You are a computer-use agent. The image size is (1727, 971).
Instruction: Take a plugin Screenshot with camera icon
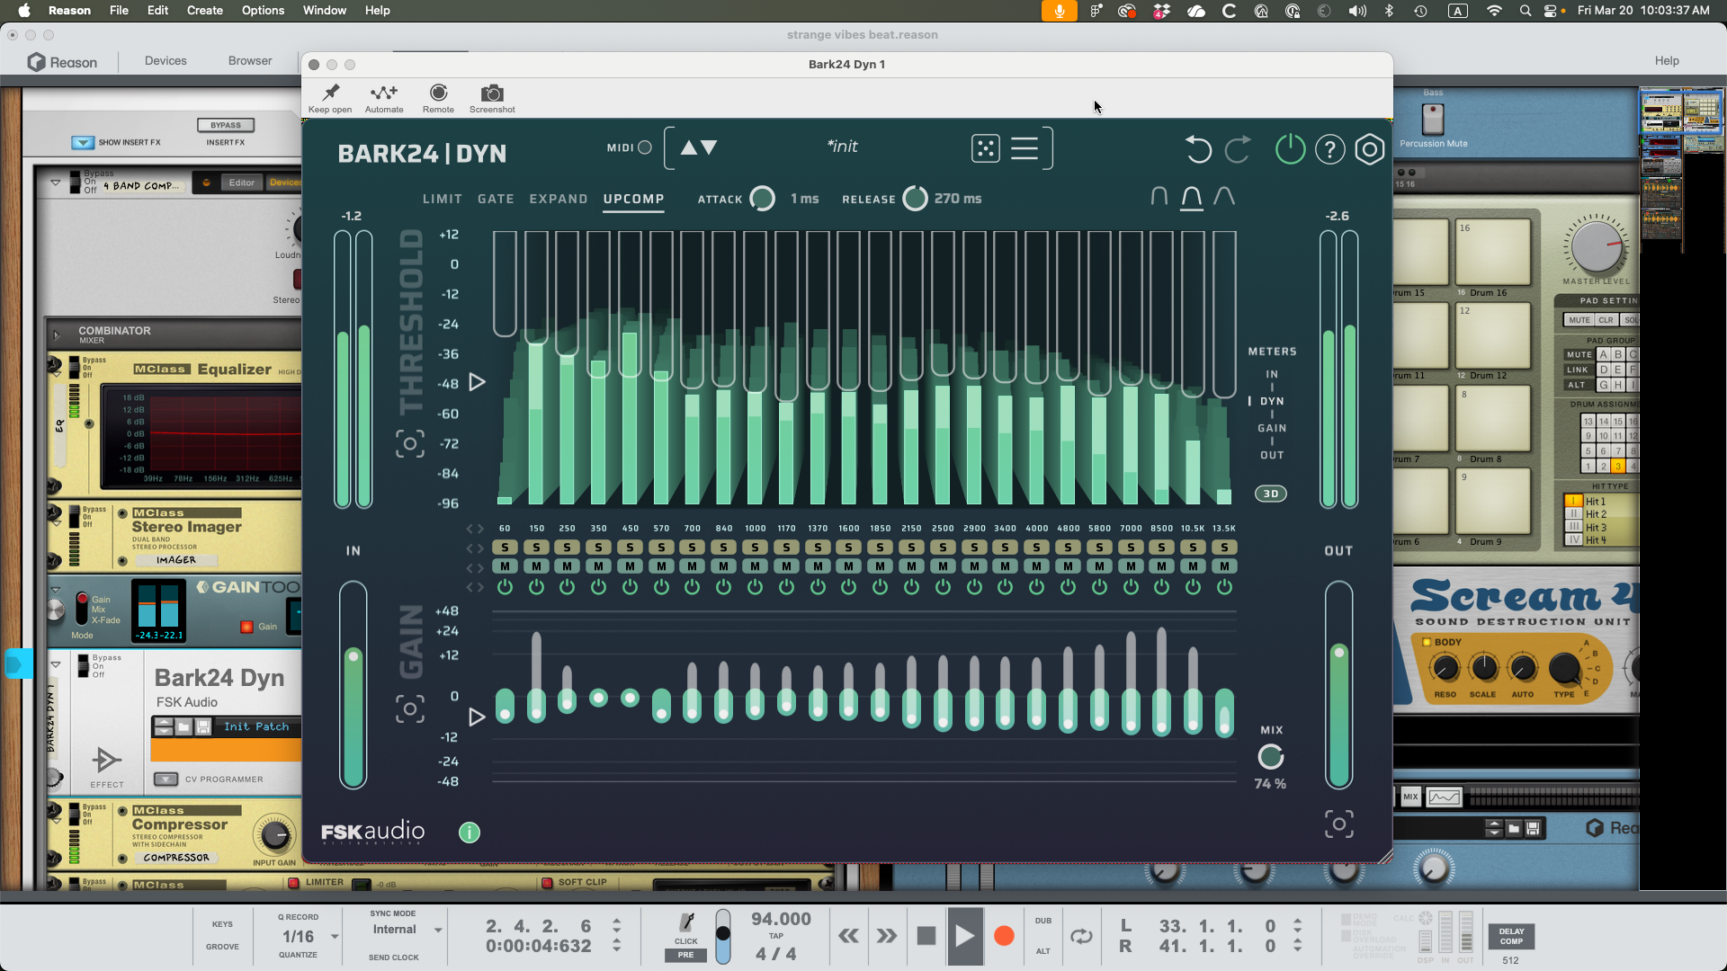point(492,93)
